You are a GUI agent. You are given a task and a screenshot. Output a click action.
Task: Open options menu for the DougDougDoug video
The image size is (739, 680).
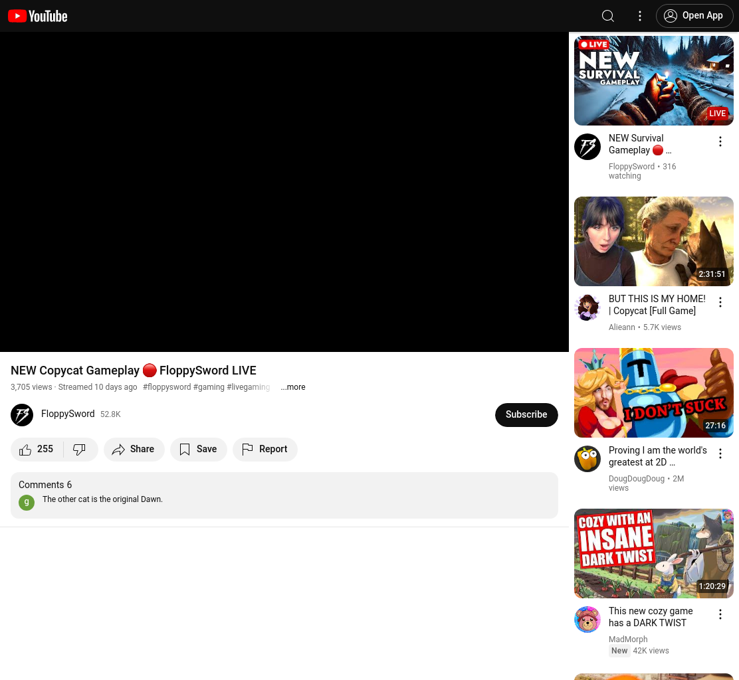[720, 454]
